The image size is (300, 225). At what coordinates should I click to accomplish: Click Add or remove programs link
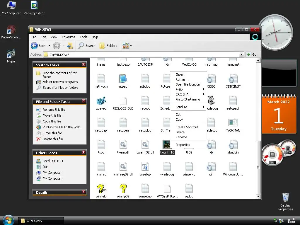click(x=60, y=82)
